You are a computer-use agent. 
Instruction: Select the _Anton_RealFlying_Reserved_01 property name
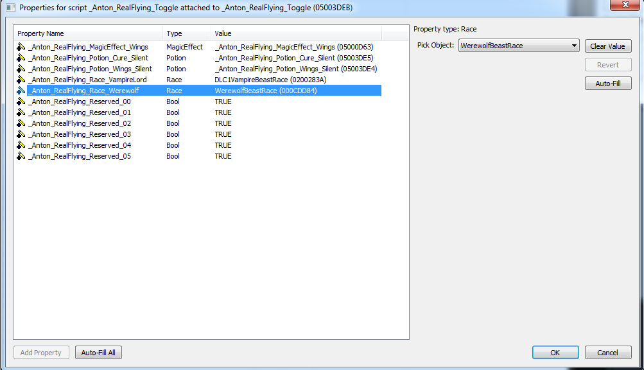[x=79, y=112]
